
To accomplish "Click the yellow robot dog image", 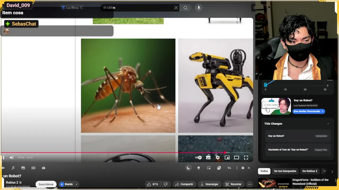I will [x=216, y=86].
